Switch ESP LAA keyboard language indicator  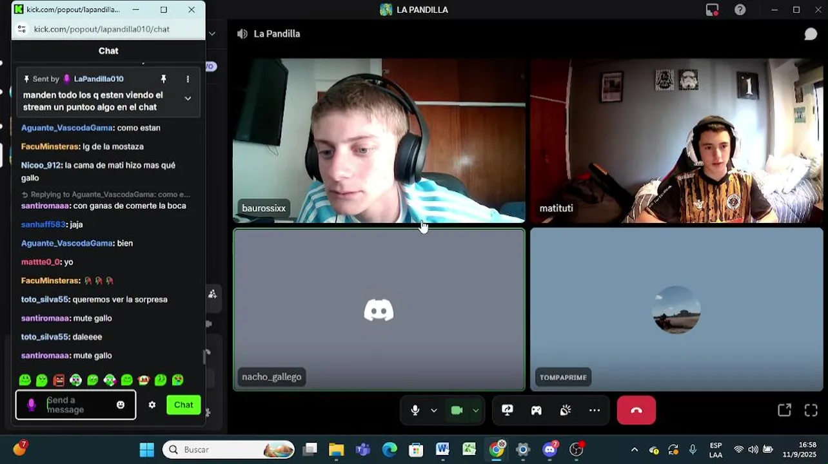point(716,450)
